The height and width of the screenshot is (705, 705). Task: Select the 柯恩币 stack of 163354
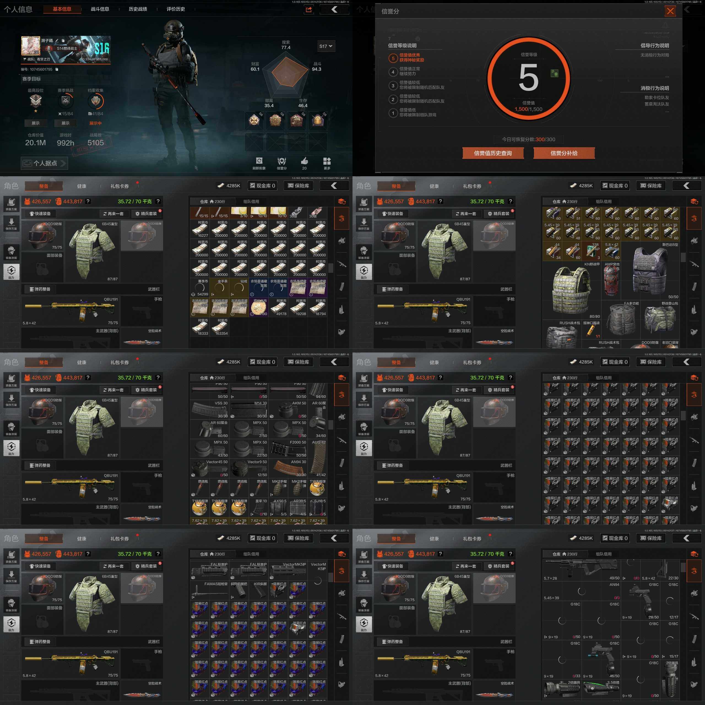[220, 327]
